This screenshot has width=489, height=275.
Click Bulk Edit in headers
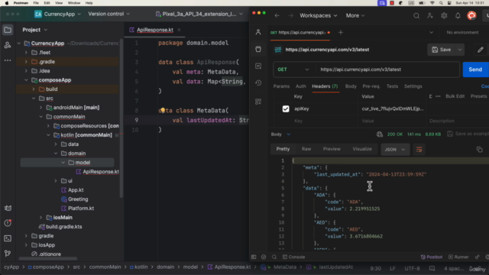455,96
